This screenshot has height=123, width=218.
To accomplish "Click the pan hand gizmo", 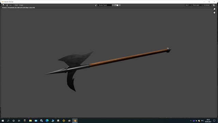I will [214, 13].
